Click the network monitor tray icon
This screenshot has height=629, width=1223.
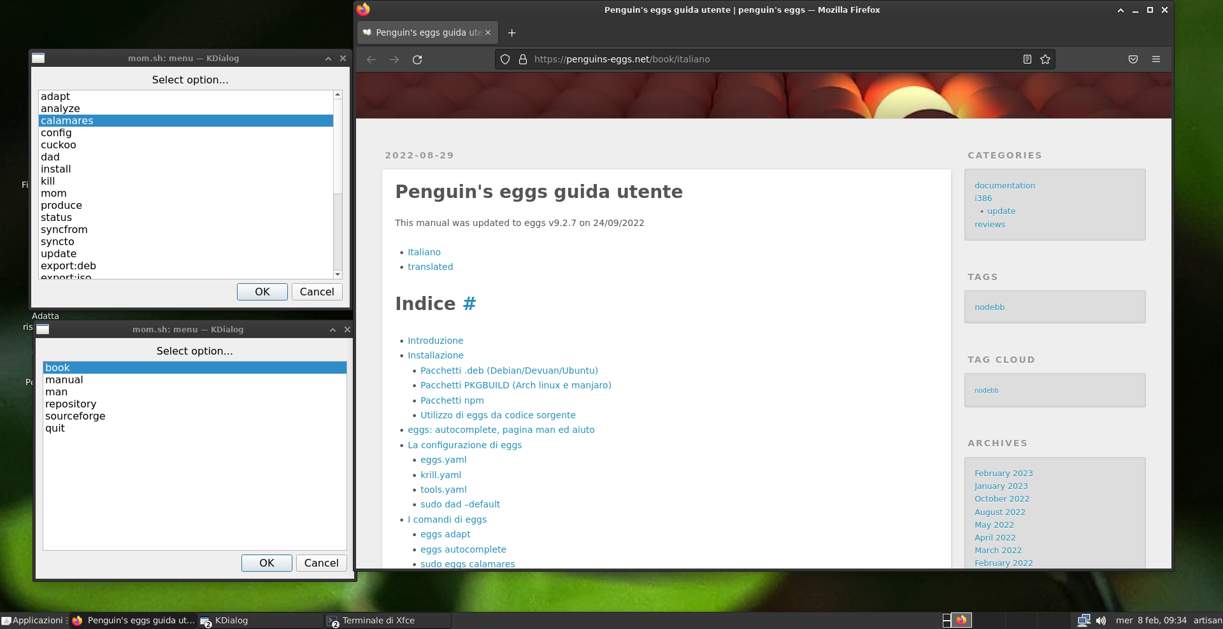[x=1083, y=620]
